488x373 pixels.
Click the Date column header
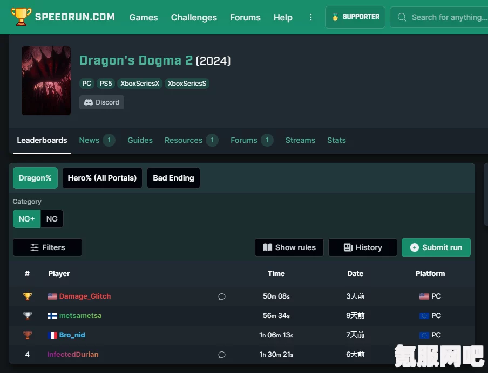pyautogui.click(x=355, y=273)
